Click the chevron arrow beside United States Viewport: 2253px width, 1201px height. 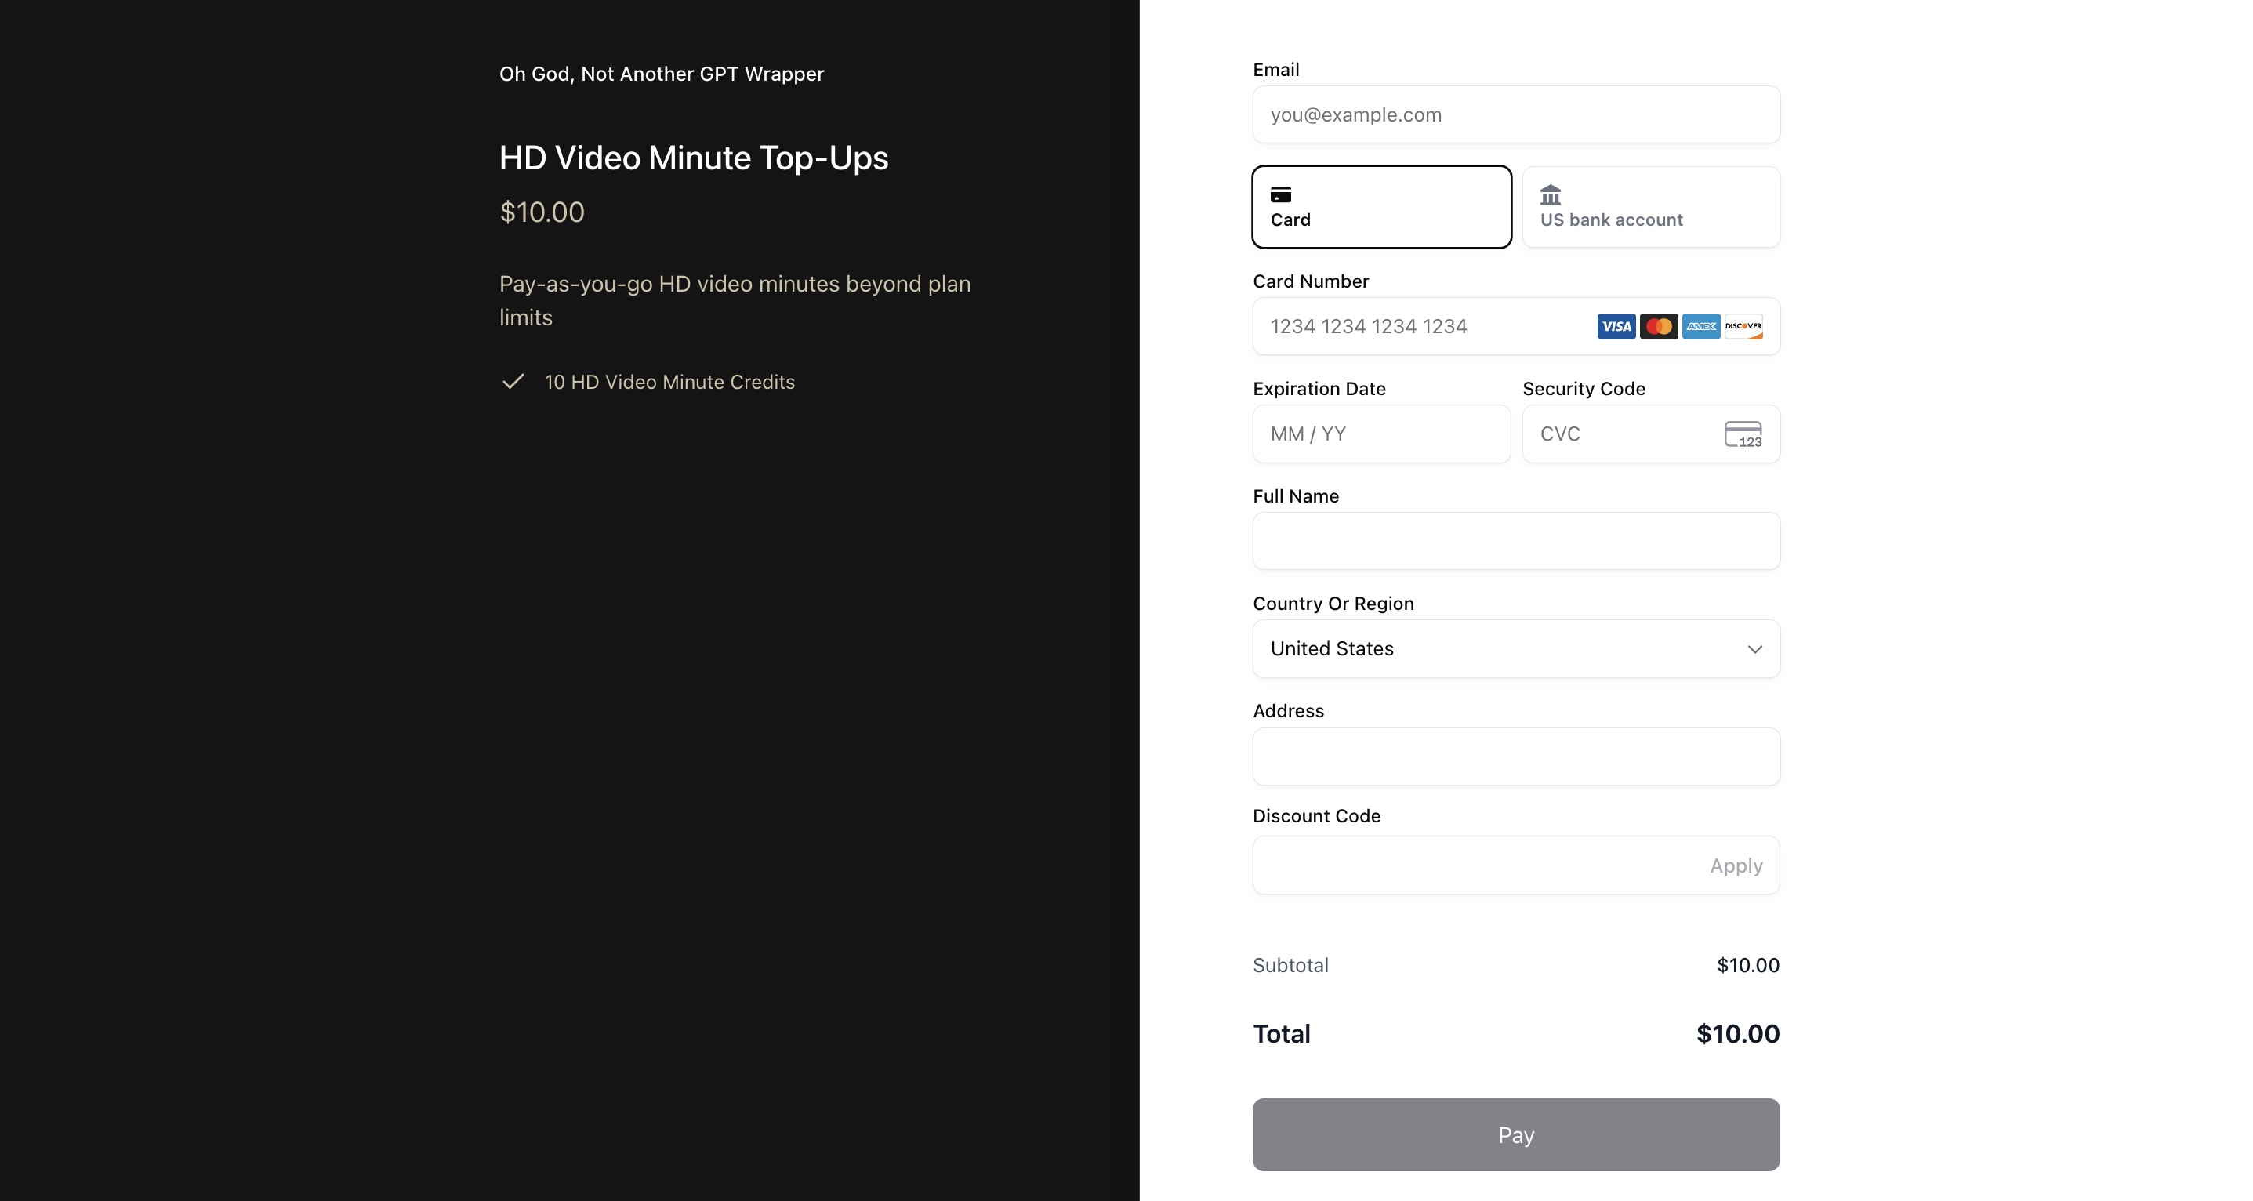tap(1754, 649)
